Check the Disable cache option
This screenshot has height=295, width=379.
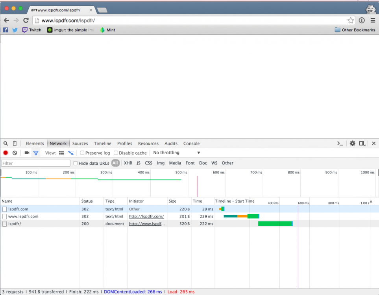point(116,153)
